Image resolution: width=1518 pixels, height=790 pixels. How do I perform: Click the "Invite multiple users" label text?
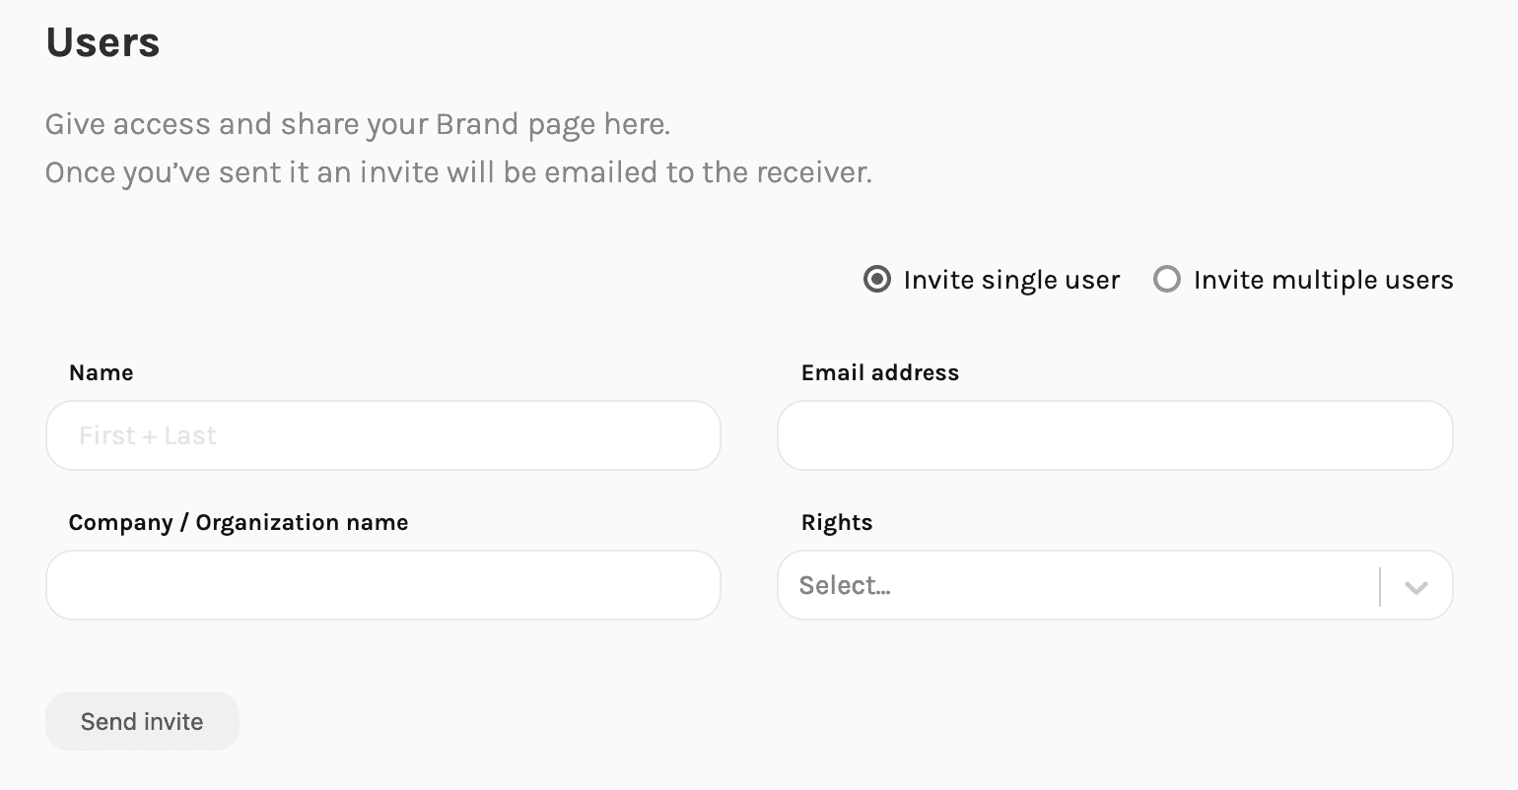pos(1323,281)
